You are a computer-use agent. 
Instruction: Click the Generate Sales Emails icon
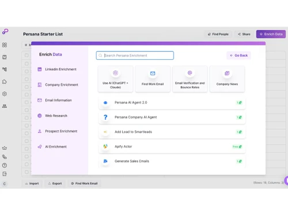tap(105, 161)
